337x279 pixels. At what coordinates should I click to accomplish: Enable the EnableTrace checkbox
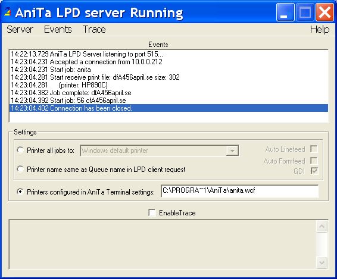coord(152,212)
